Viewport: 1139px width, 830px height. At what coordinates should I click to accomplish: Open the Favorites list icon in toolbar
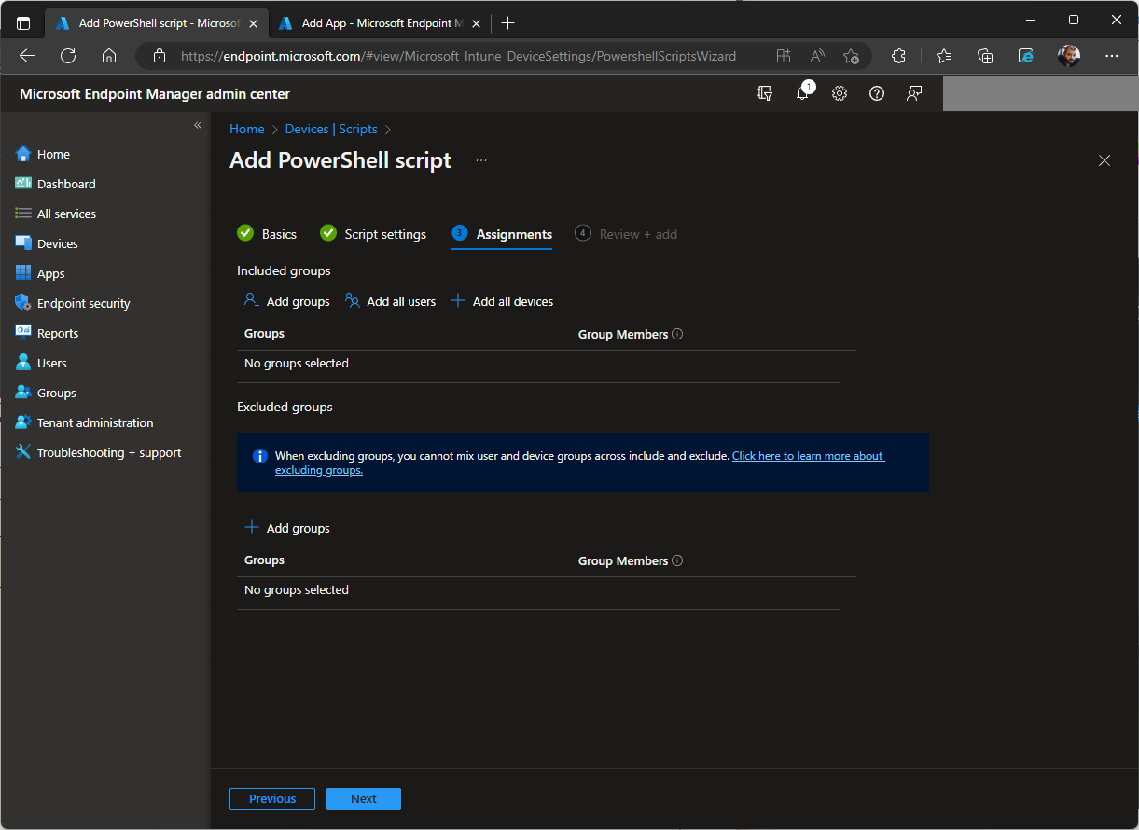(944, 56)
